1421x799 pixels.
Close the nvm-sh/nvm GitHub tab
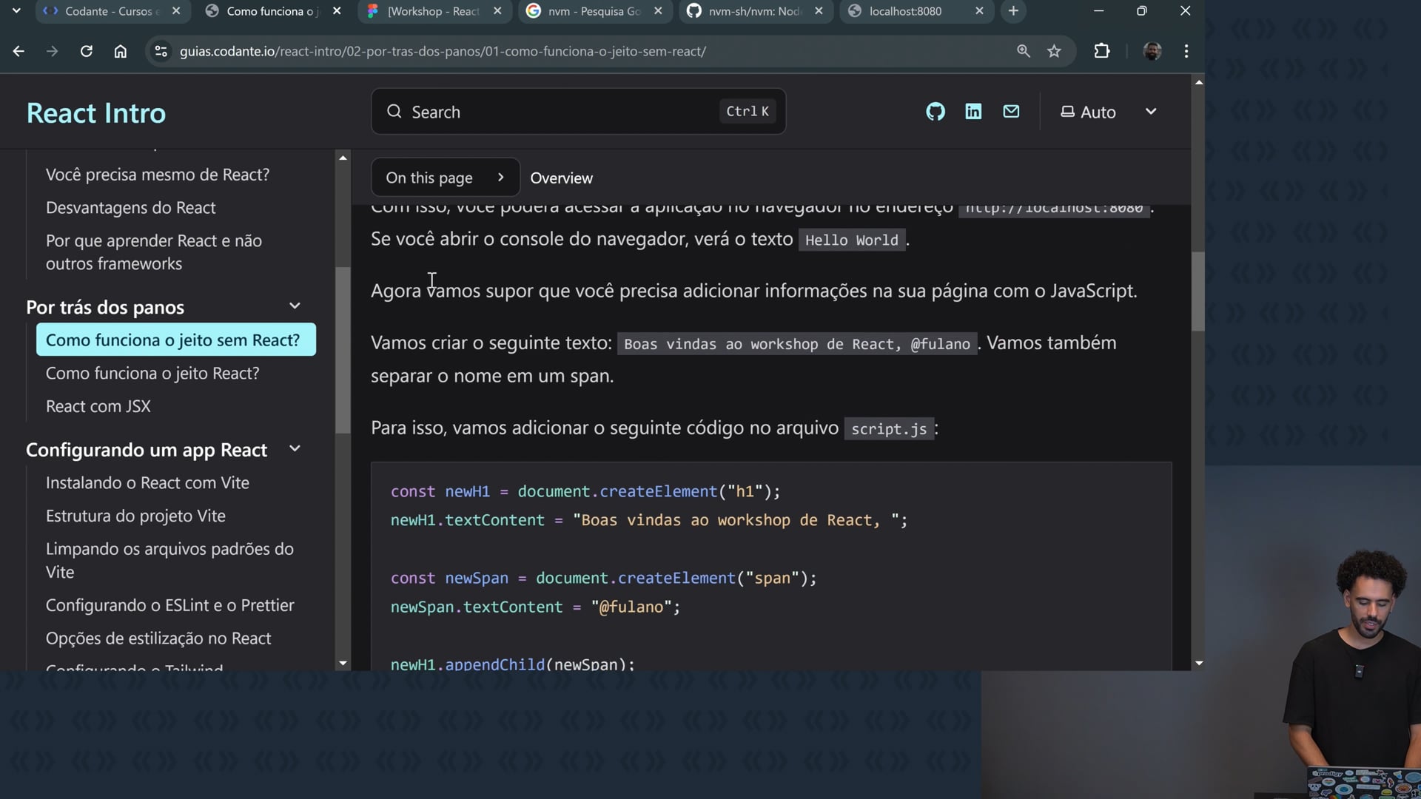point(819,11)
